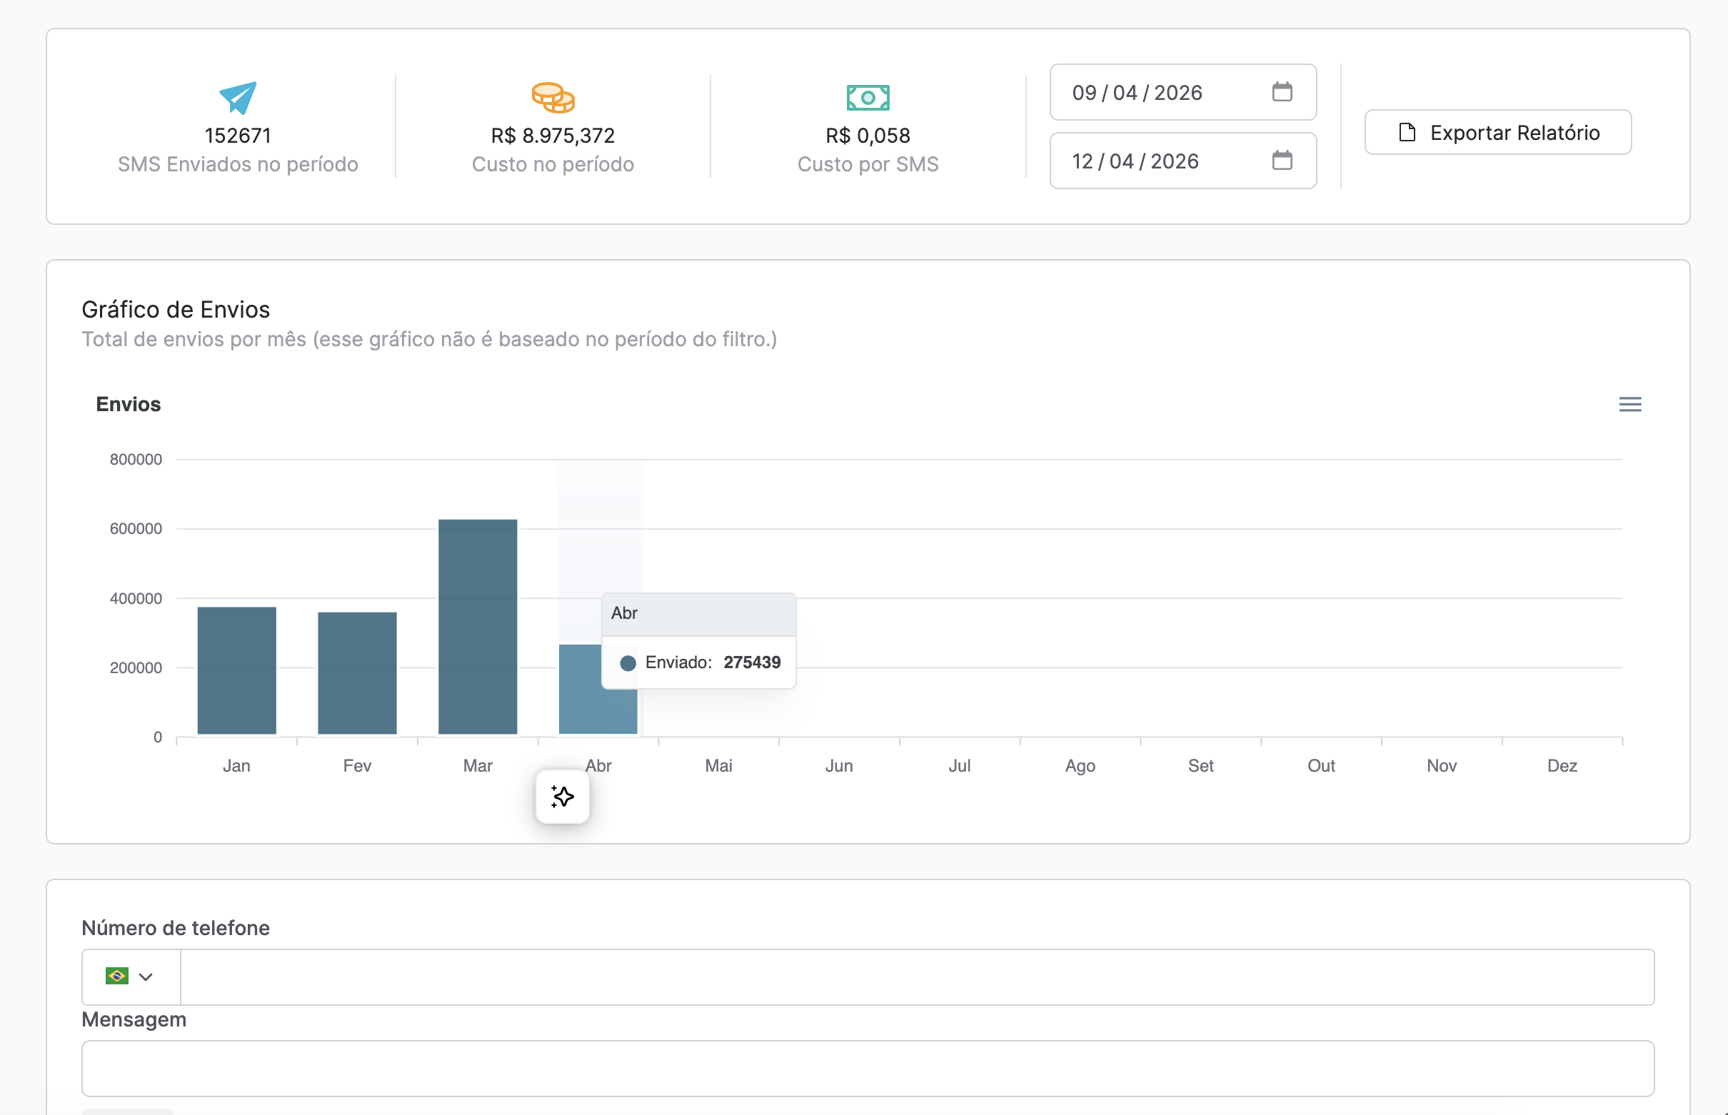Open the calendar picker for the start date
Image resolution: width=1728 pixels, height=1115 pixels.
[1282, 92]
